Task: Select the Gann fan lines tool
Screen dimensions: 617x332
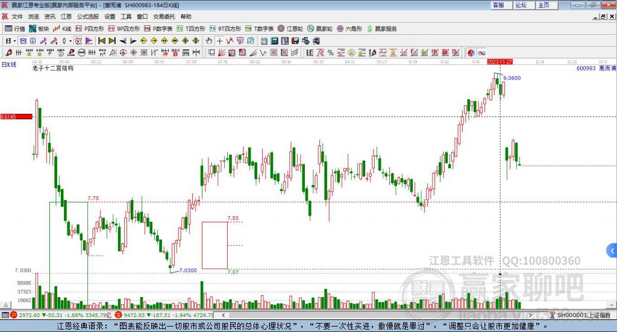Action: [x=222, y=52]
